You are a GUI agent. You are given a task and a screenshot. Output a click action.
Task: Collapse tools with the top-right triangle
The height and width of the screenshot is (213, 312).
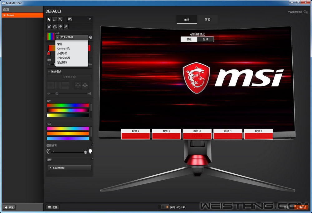tap(90, 19)
